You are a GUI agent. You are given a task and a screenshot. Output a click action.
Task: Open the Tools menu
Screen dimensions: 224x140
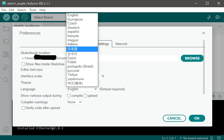click(x=33, y=10)
